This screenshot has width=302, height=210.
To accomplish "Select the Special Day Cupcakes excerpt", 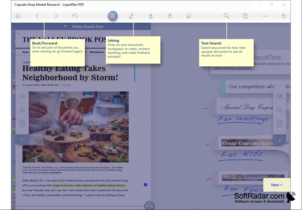I will click(x=247, y=107).
